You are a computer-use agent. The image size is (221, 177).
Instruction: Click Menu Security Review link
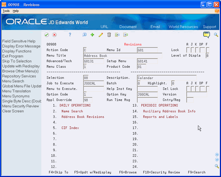[x=21, y=106]
